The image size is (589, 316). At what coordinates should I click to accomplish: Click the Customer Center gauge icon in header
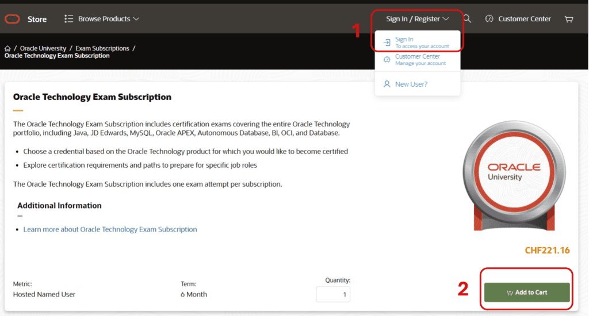(489, 19)
